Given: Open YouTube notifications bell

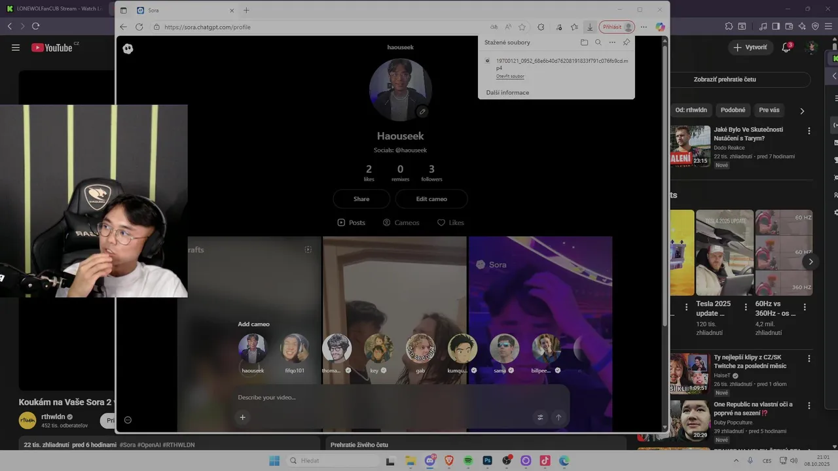Looking at the screenshot, I should pos(787,47).
